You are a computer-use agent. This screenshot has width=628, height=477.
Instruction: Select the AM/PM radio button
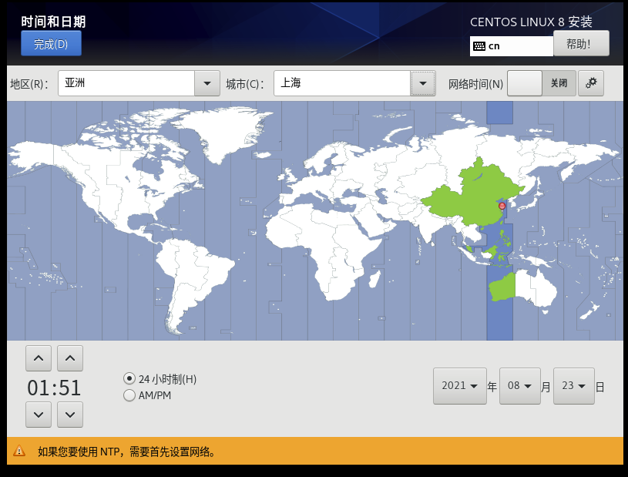click(129, 395)
